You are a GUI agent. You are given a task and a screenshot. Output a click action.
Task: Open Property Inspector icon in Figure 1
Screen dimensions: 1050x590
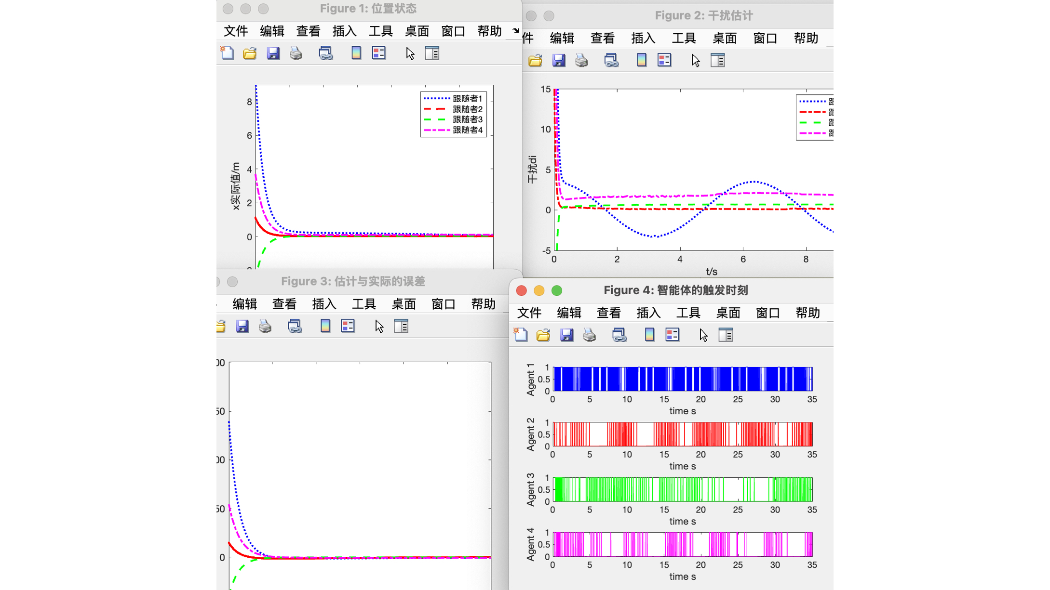click(x=432, y=53)
